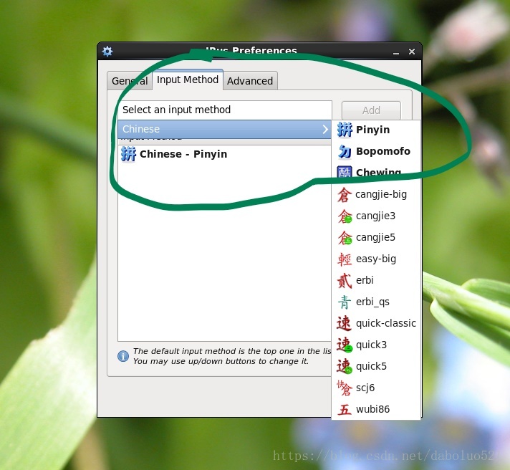Select cangjie3 from the list

[x=375, y=216]
